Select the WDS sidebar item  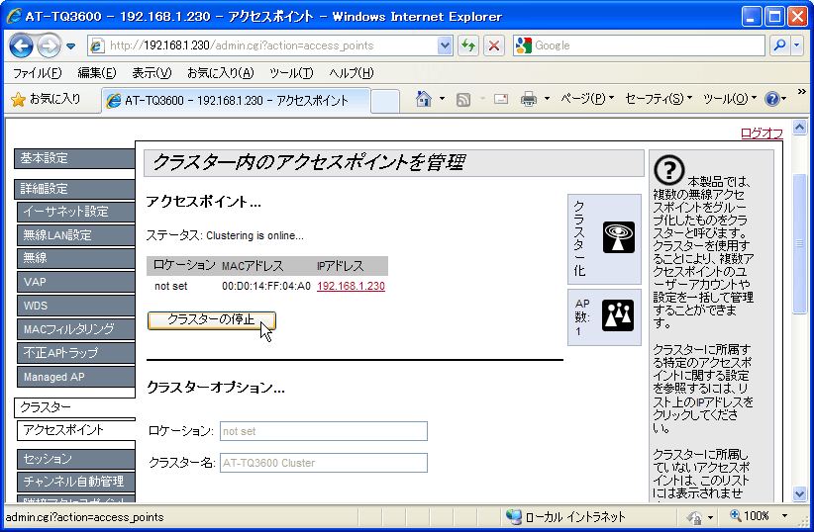[76, 306]
